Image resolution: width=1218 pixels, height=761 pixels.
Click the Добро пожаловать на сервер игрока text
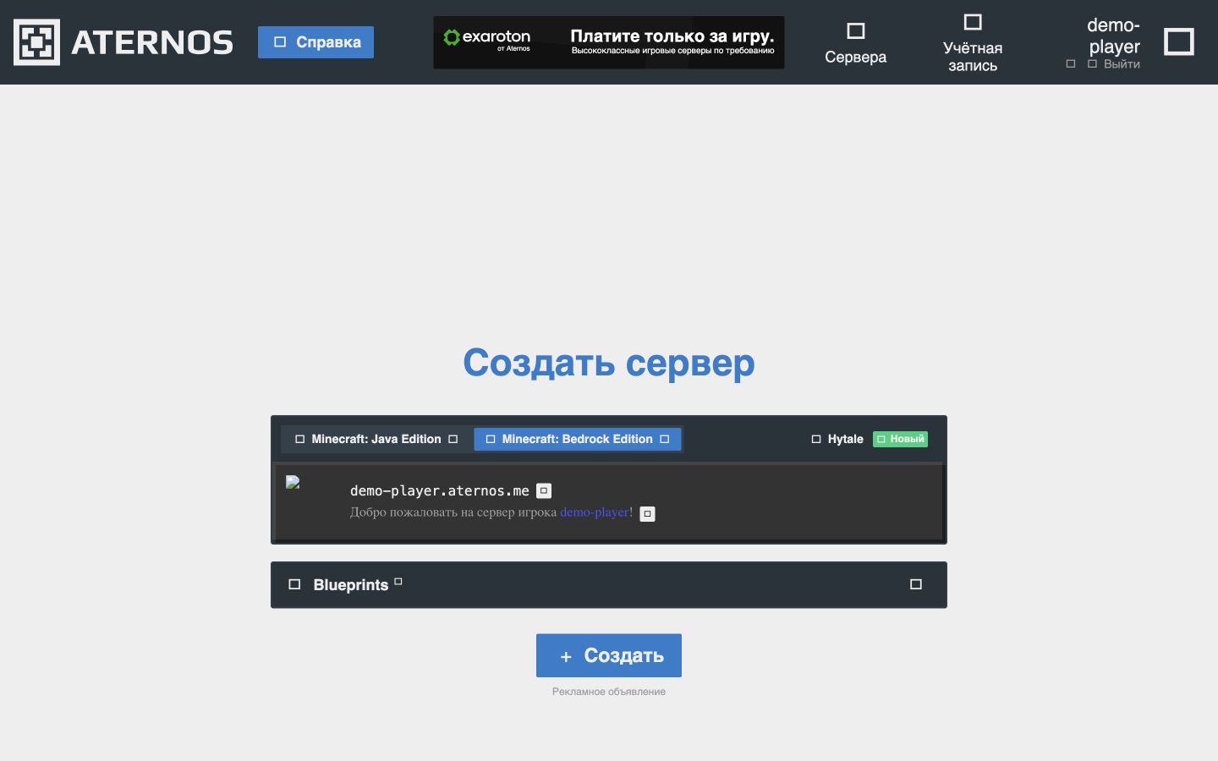pyautogui.click(x=453, y=512)
